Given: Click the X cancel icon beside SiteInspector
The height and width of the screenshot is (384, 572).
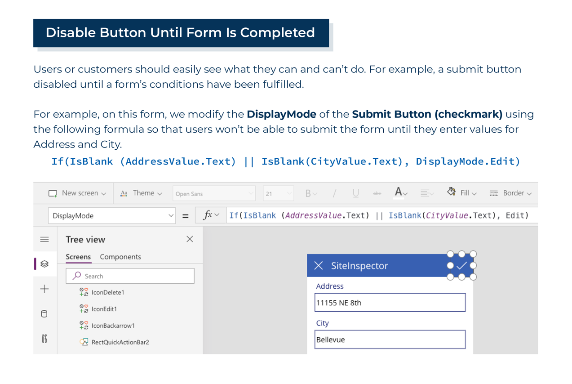Looking at the screenshot, I should coord(319,266).
